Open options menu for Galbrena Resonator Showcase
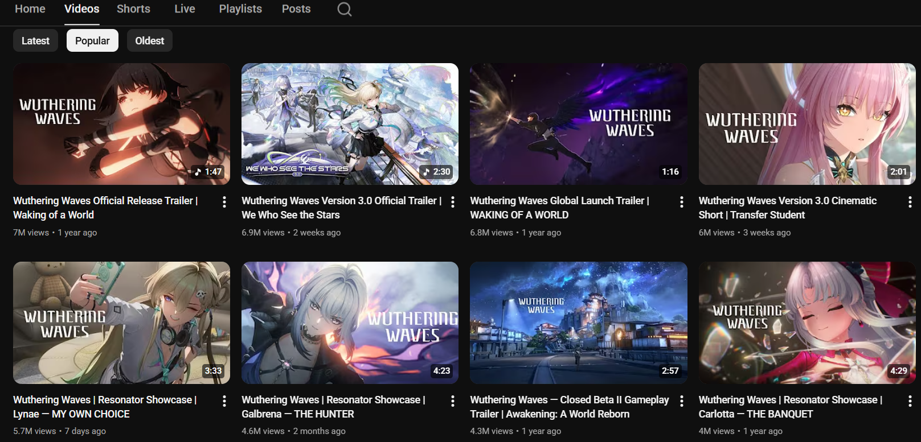This screenshot has height=442, width=921. 453,401
